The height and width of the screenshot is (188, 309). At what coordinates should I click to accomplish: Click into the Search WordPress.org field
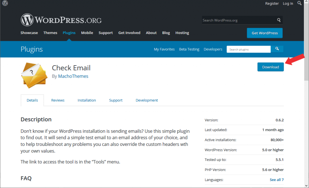[x=238, y=20]
